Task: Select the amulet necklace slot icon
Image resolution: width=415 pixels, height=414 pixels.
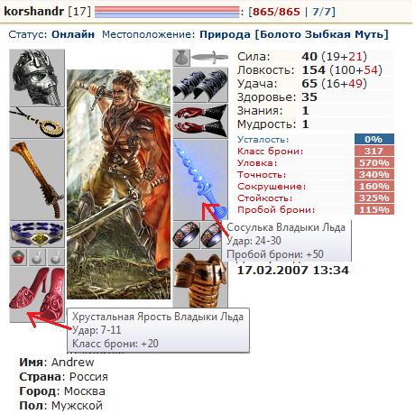Action: tap(37, 123)
